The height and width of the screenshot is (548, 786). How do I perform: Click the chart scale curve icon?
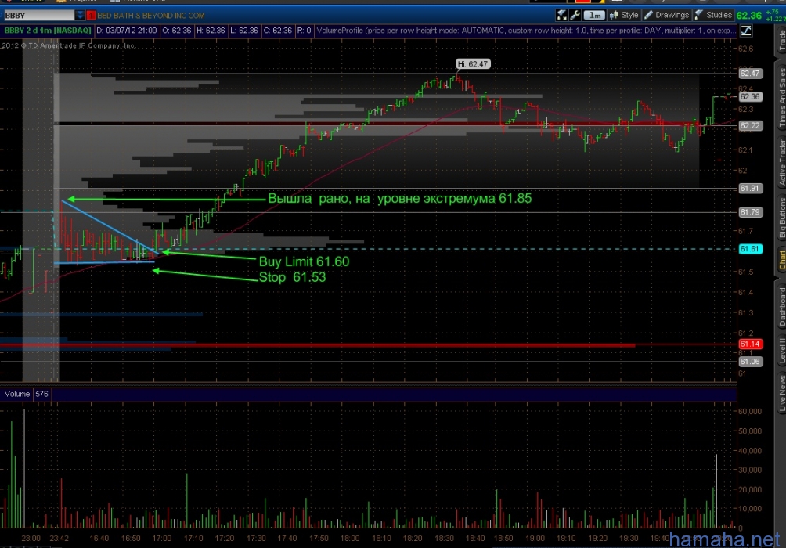click(746, 31)
